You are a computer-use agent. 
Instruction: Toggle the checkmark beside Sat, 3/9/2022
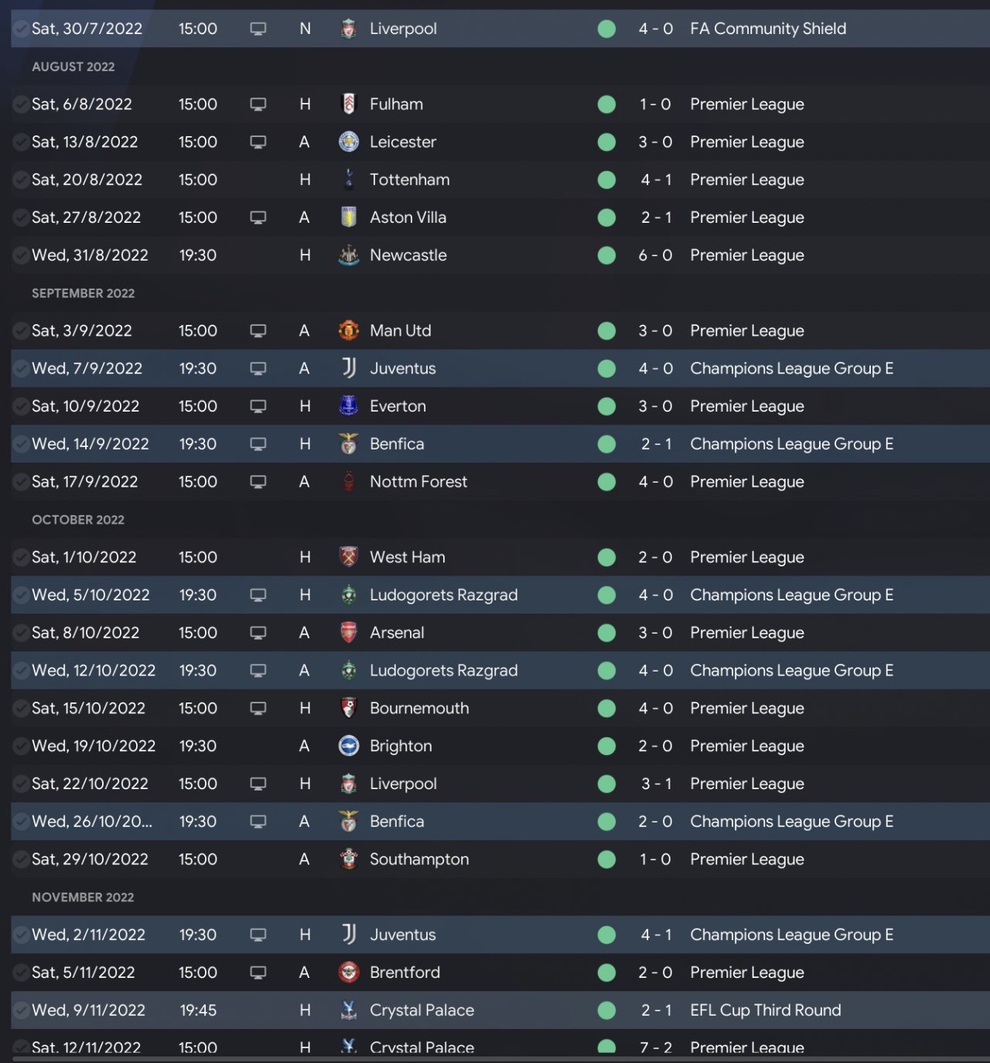(x=21, y=330)
